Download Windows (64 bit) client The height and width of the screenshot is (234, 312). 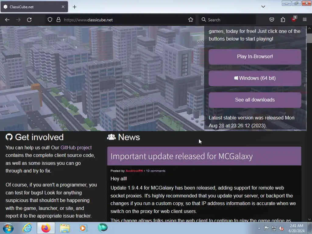(255, 78)
